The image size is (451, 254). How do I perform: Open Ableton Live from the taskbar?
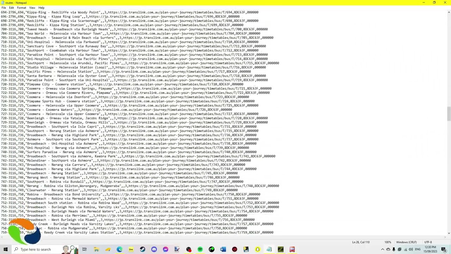[x=131, y=249]
